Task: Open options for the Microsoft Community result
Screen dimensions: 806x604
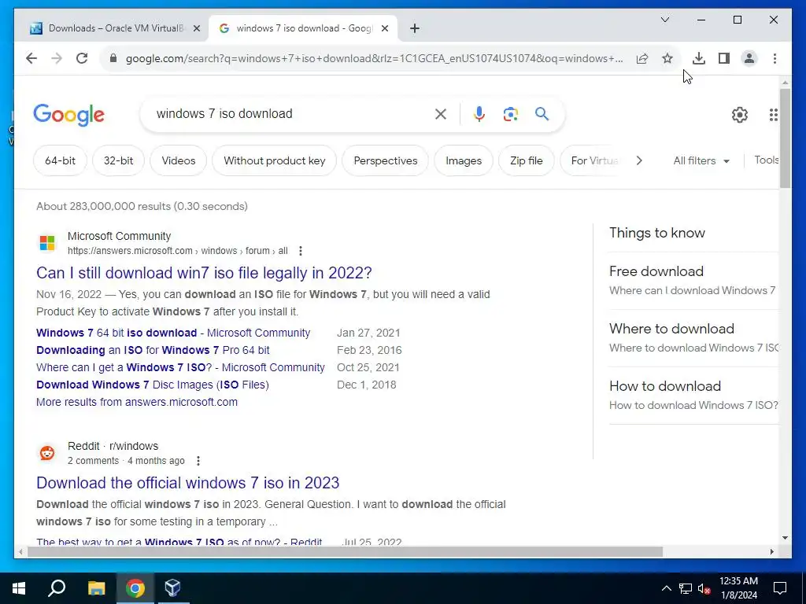Action: (300, 251)
